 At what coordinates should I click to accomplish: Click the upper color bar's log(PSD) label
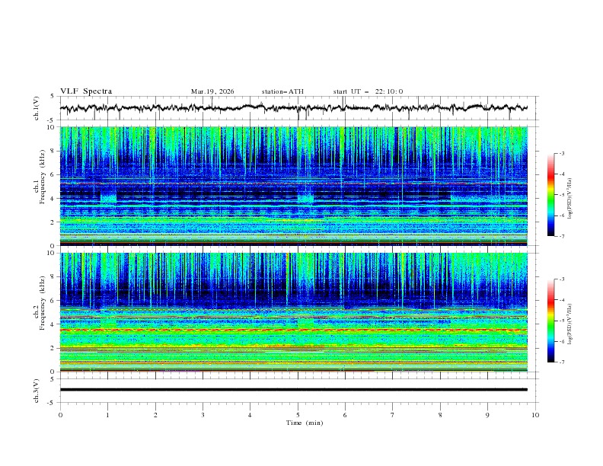click(570, 199)
